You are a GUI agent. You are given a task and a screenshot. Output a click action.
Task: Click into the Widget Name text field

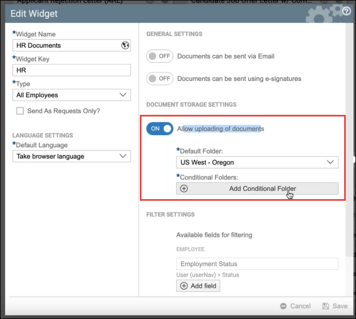[x=65, y=45]
